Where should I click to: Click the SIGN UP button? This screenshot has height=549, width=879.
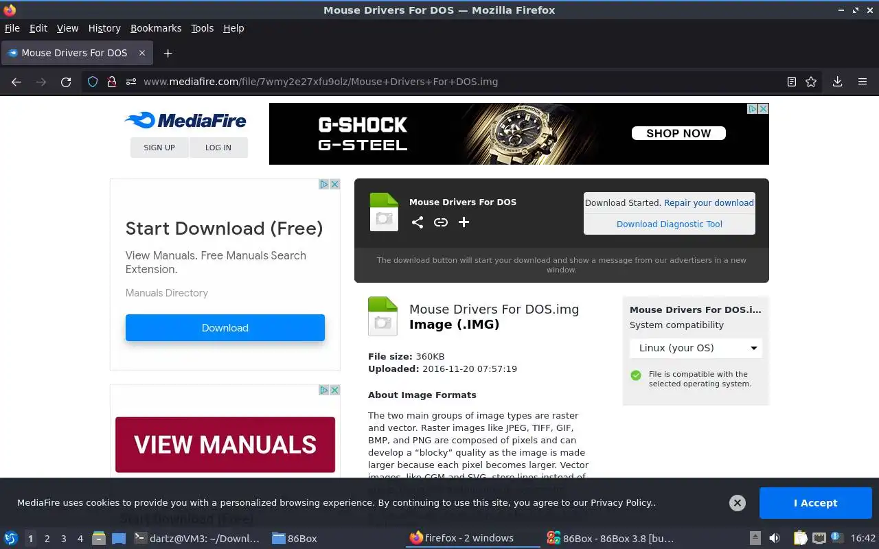click(159, 148)
